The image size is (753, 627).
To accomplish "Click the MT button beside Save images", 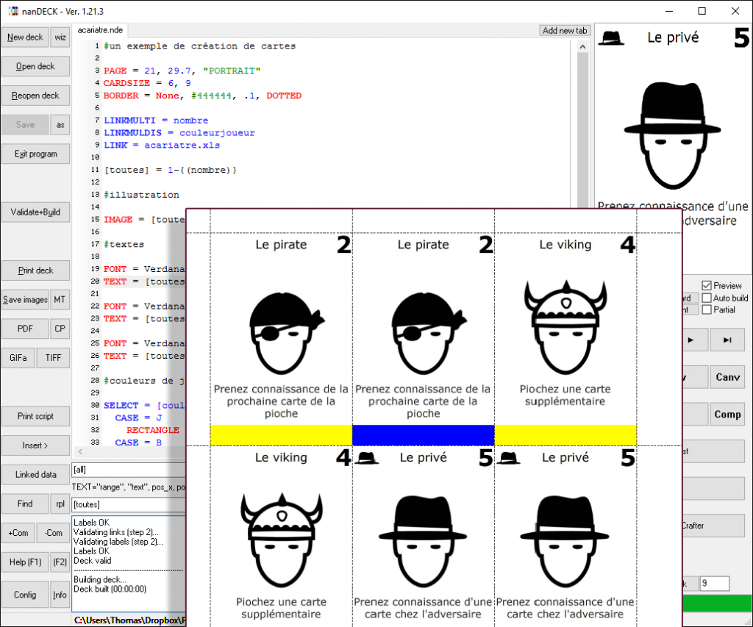I will pyautogui.click(x=60, y=300).
